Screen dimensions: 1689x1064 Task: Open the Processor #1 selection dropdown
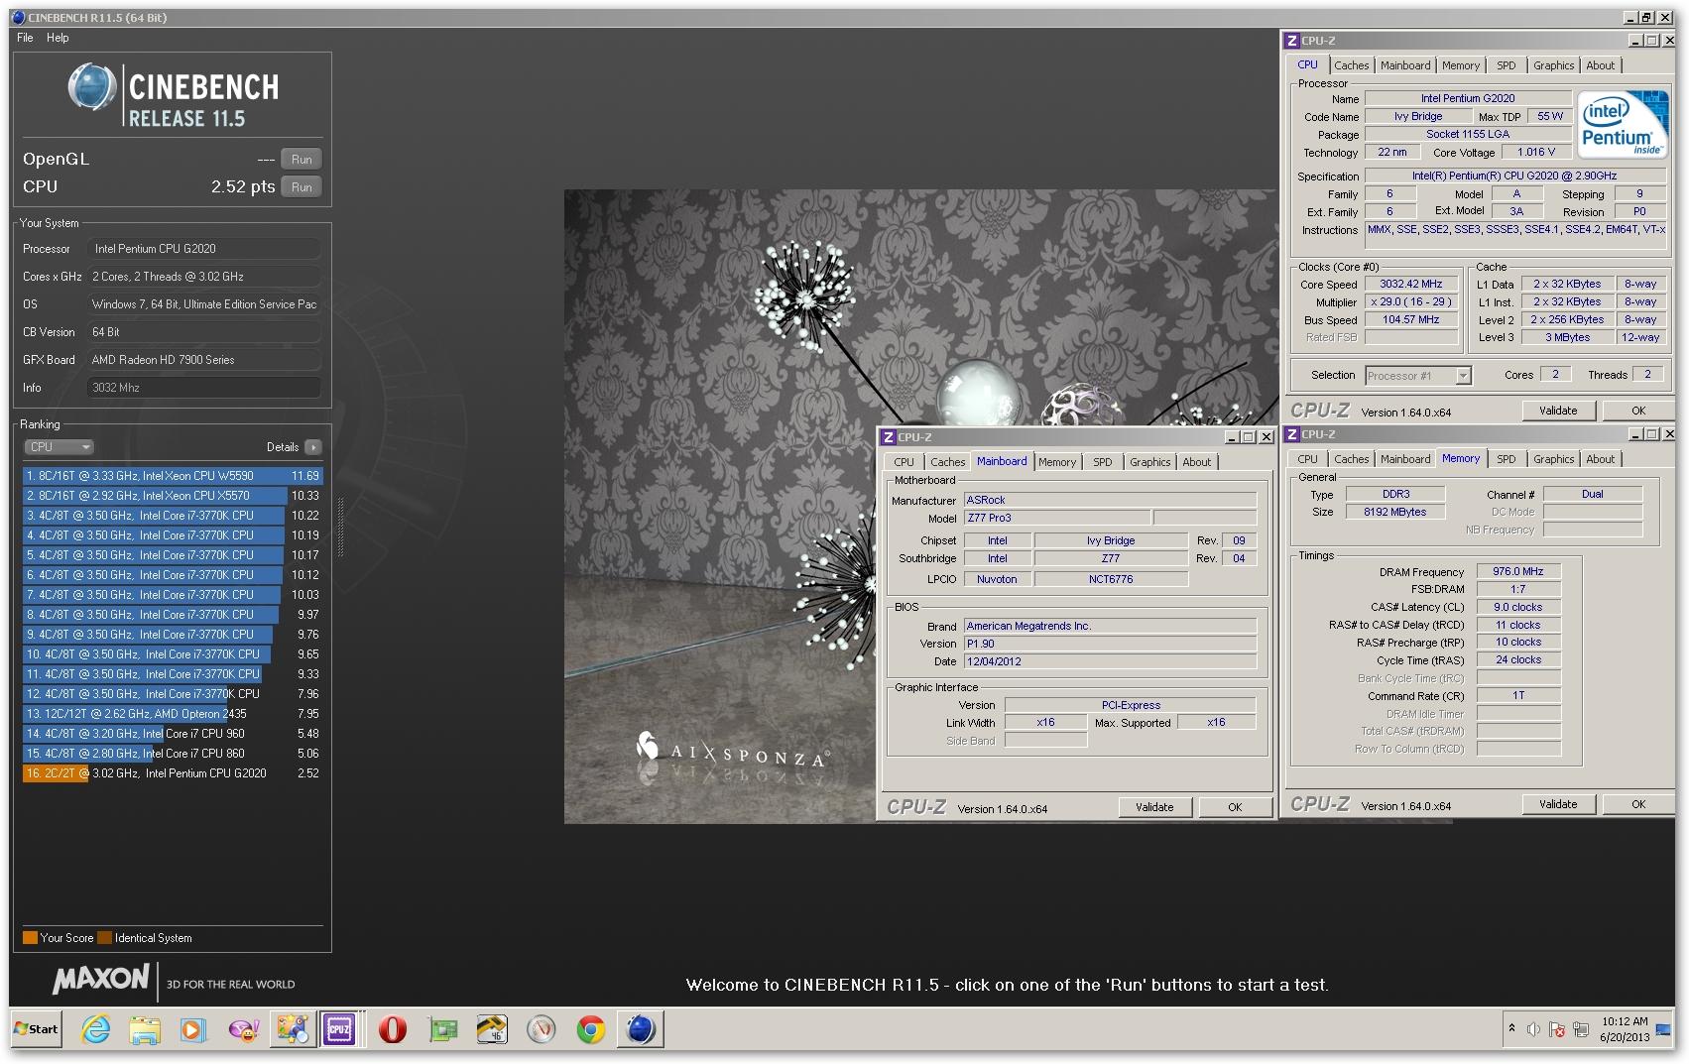1417,376
